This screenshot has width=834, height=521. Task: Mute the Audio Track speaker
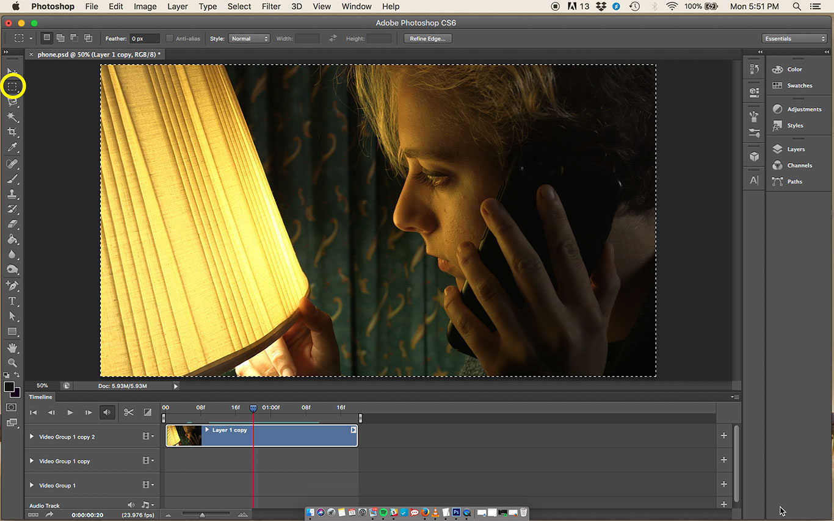[131, 505]
